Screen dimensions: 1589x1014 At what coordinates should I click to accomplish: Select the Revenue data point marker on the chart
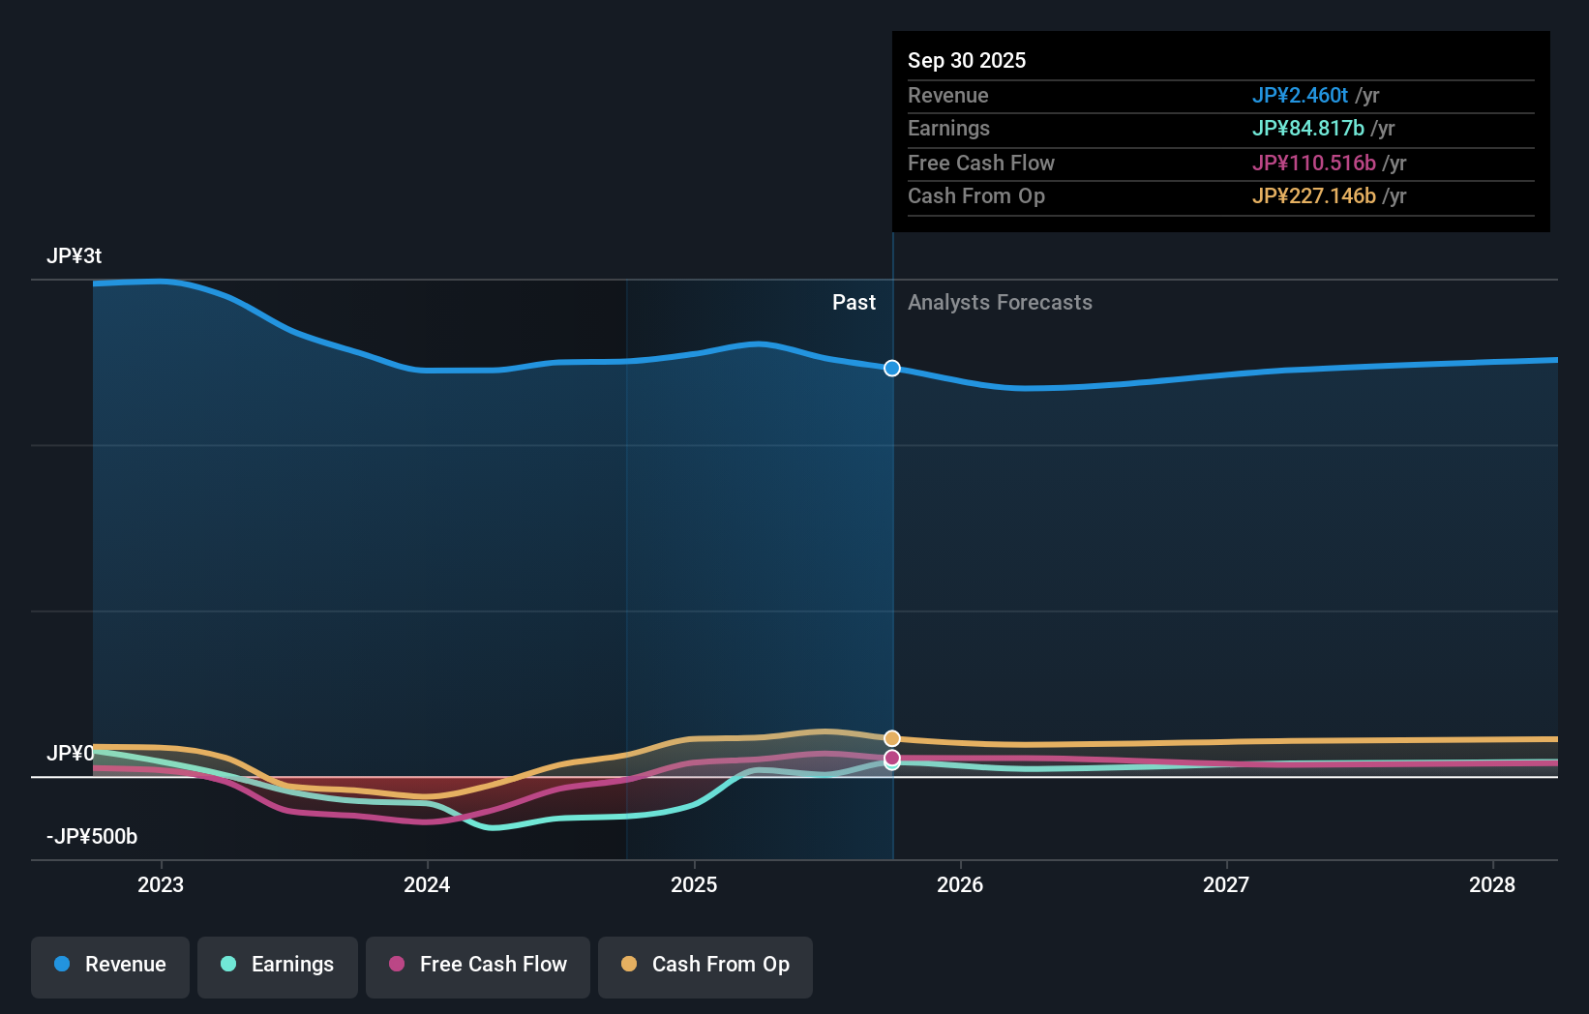point(891,368)
